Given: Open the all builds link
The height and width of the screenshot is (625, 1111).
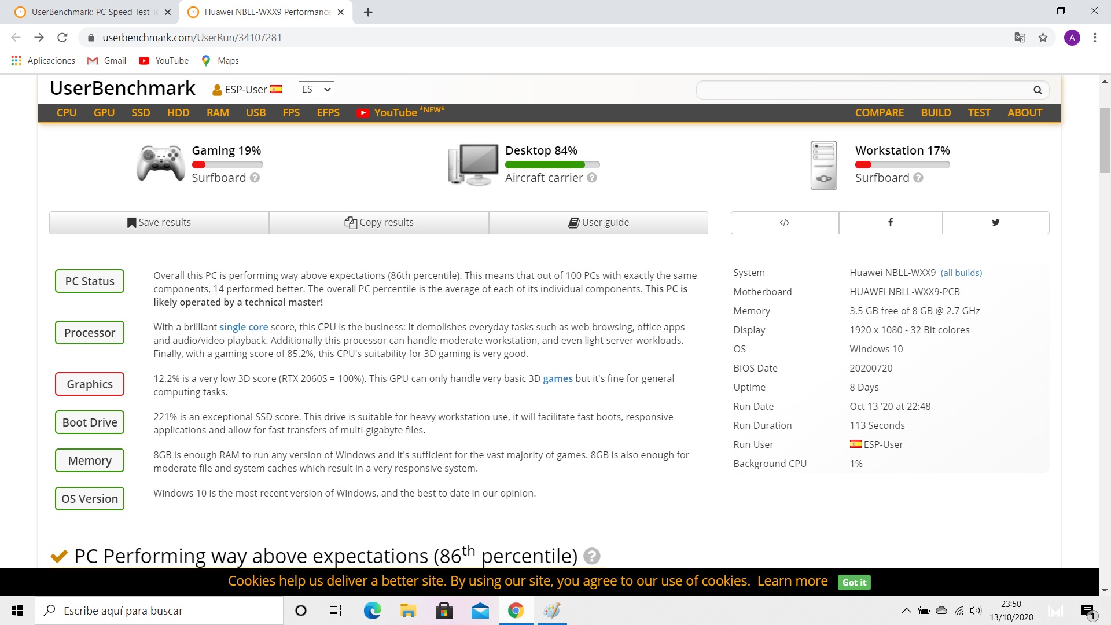Looking at the screenshot, I should pos(961,273).
